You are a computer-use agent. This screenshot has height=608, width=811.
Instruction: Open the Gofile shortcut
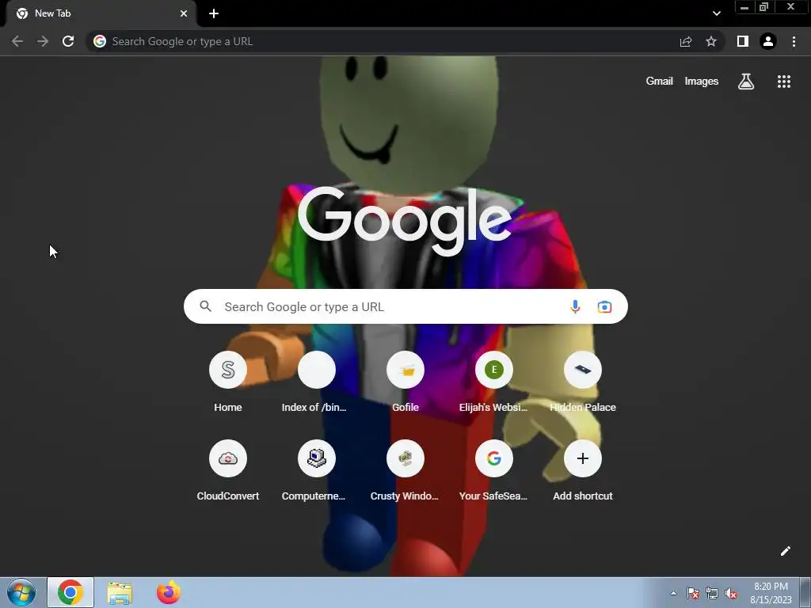tap(405, 382)
